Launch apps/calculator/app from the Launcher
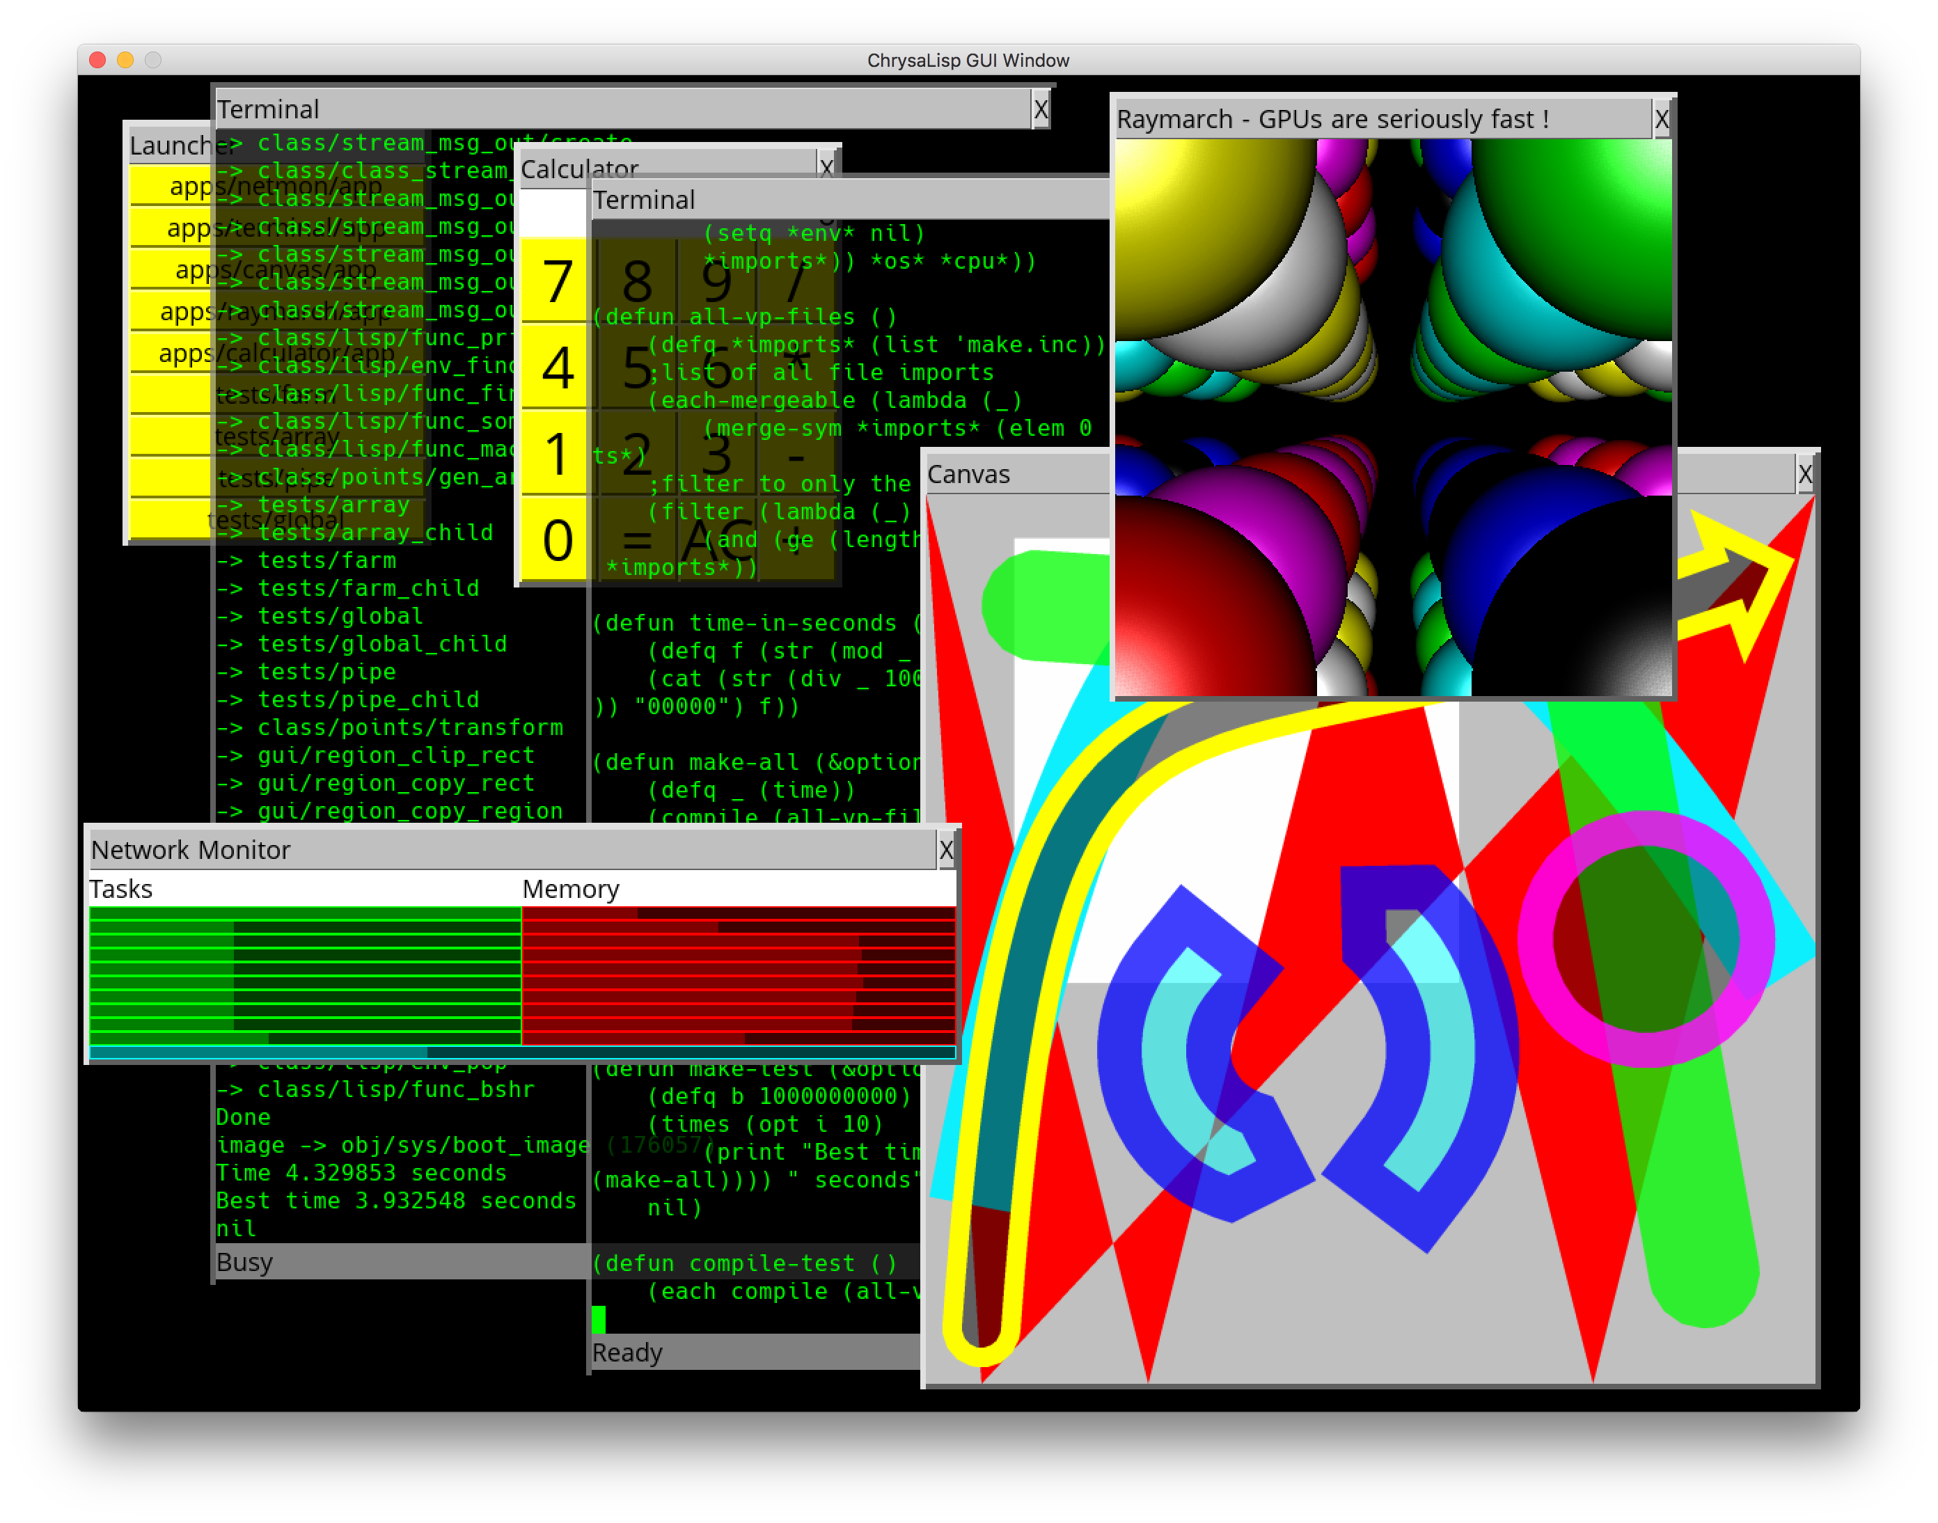This screenshot has width=1938, height=1523. 171,354
